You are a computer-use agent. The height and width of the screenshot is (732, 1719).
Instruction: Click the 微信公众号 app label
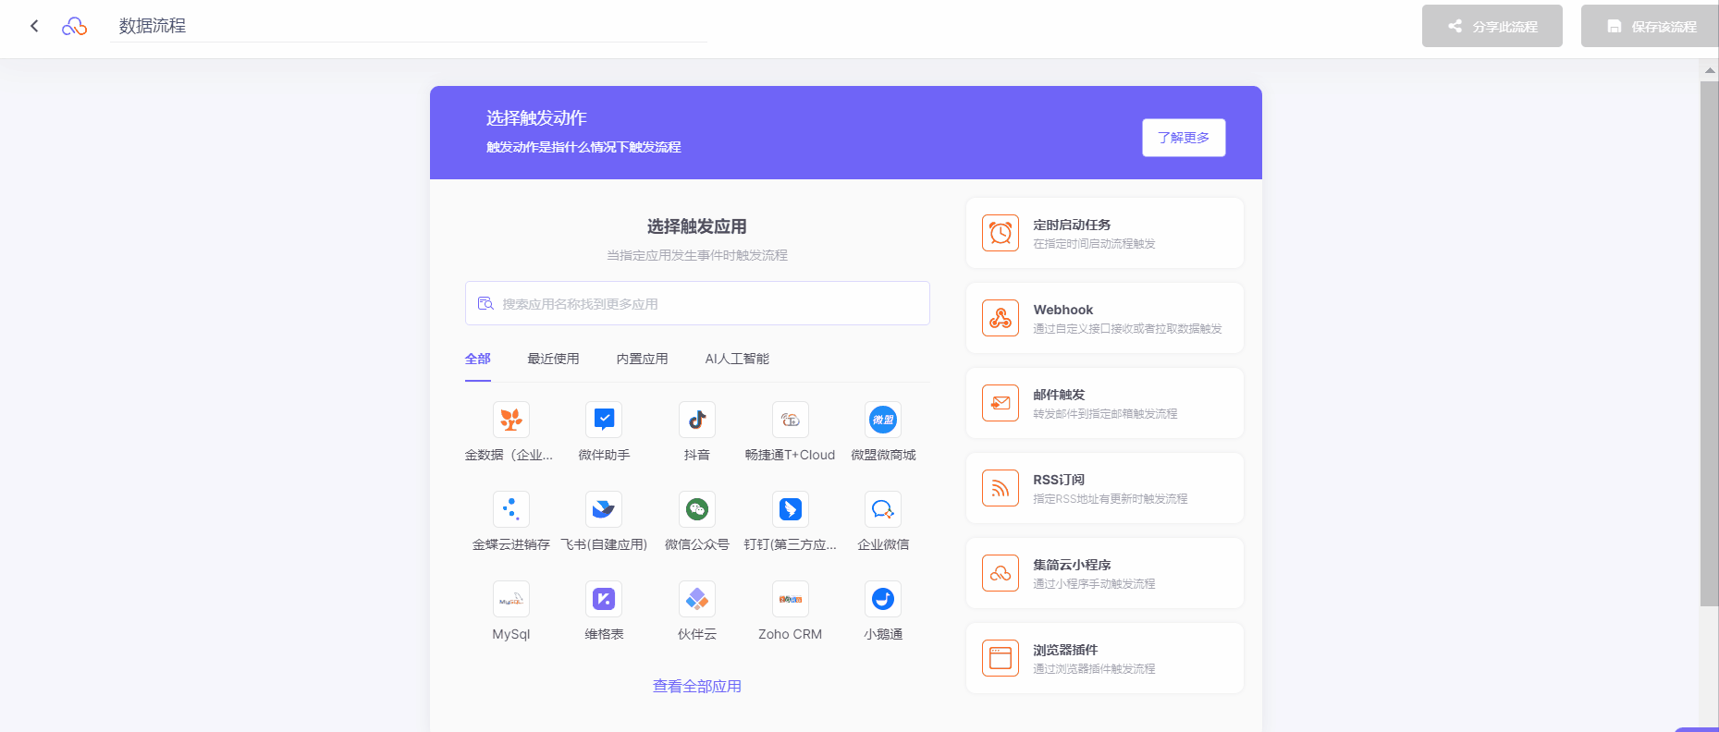click(x=697, y=544)
